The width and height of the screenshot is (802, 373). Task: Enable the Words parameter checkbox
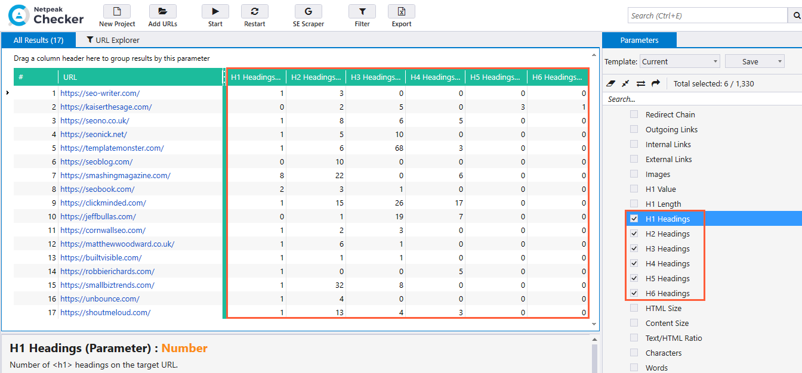(634, 368)
